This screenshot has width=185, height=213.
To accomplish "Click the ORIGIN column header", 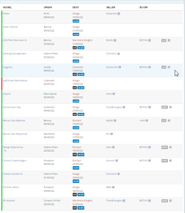I will [48, 7].
